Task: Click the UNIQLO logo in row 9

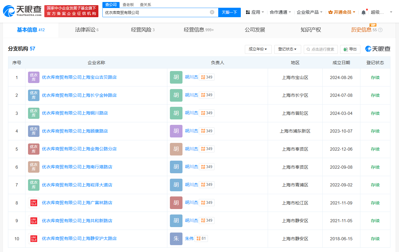Action: (x=34, y=220)
